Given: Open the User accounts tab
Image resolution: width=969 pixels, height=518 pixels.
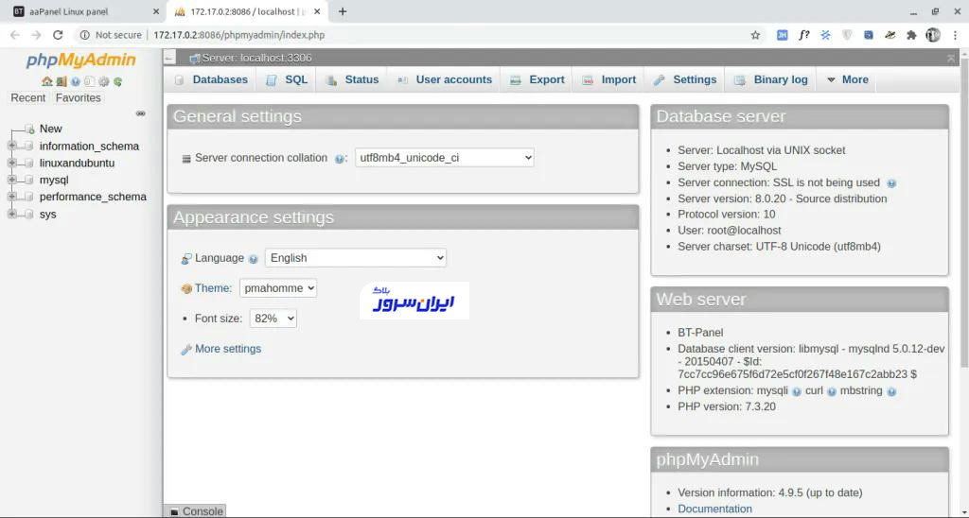Looking at the screenshot, I should 445,80.
